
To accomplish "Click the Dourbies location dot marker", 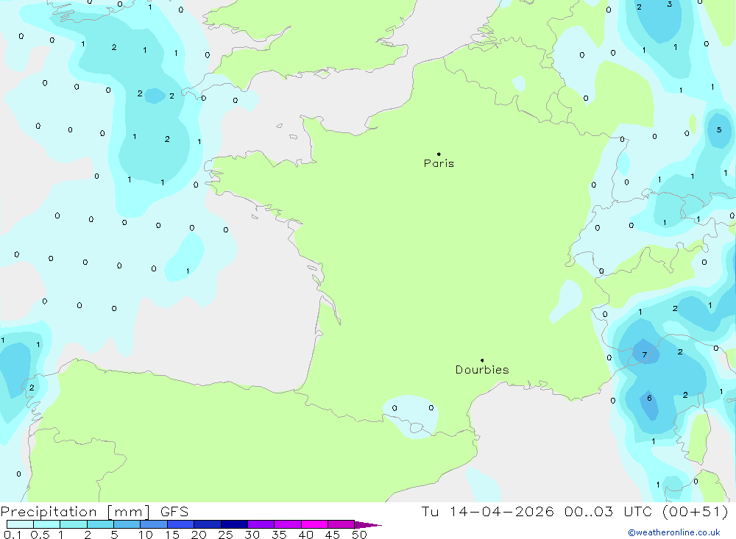I will coord(482,360).
